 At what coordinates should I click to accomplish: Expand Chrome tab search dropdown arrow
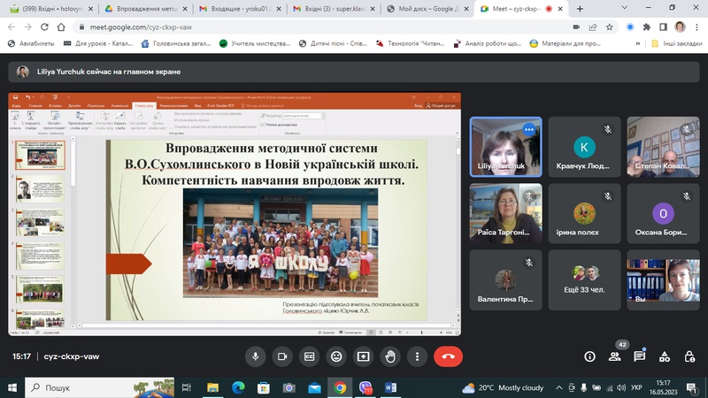click(x=625, y=8)
